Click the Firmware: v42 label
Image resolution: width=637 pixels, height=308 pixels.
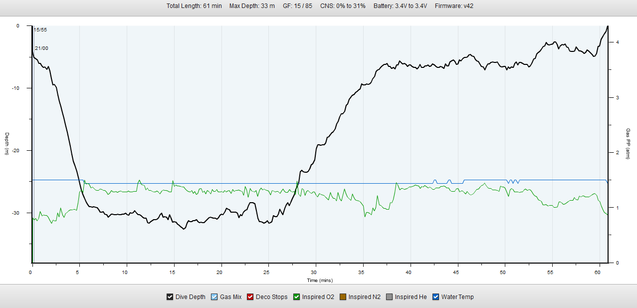click(x=453, y=6)
